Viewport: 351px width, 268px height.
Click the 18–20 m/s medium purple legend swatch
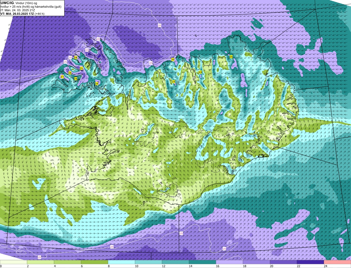point(257,262)
